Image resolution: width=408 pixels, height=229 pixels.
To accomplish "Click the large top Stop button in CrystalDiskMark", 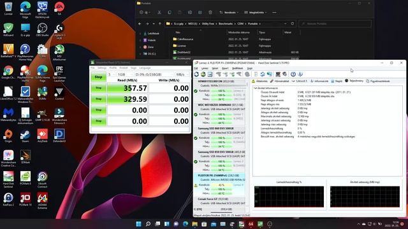I will click(x=98, y=77).
